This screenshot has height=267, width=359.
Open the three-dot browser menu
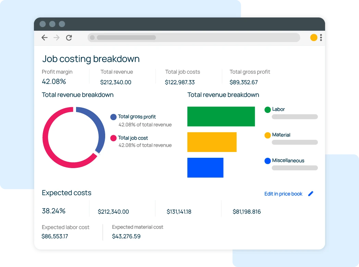click(321, 38)
